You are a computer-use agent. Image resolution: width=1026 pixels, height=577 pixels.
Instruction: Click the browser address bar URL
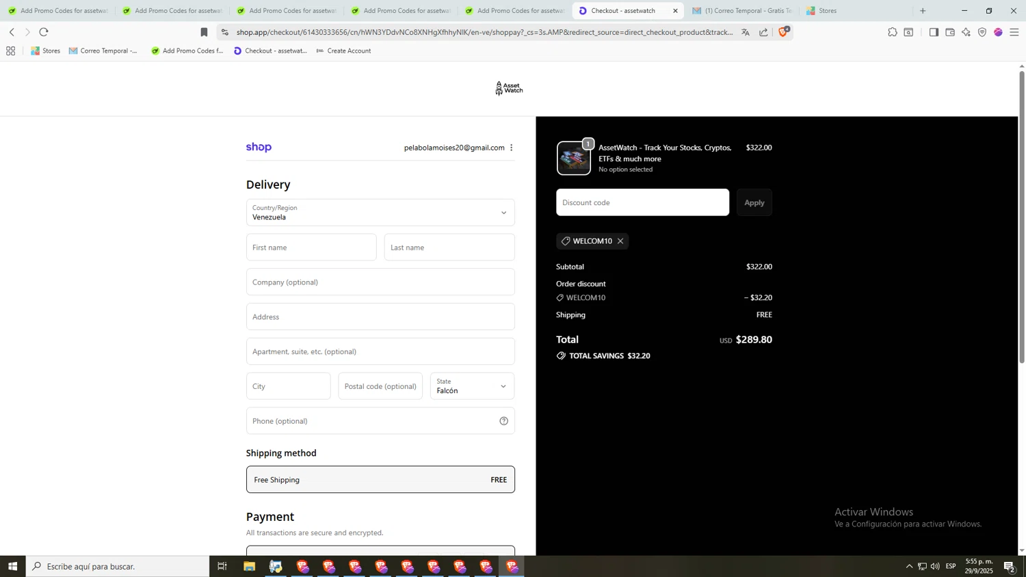484,32
